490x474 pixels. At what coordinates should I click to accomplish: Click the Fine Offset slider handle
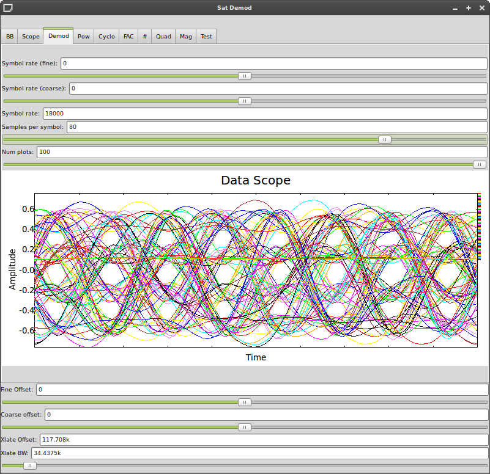click(x=244, y=402)
